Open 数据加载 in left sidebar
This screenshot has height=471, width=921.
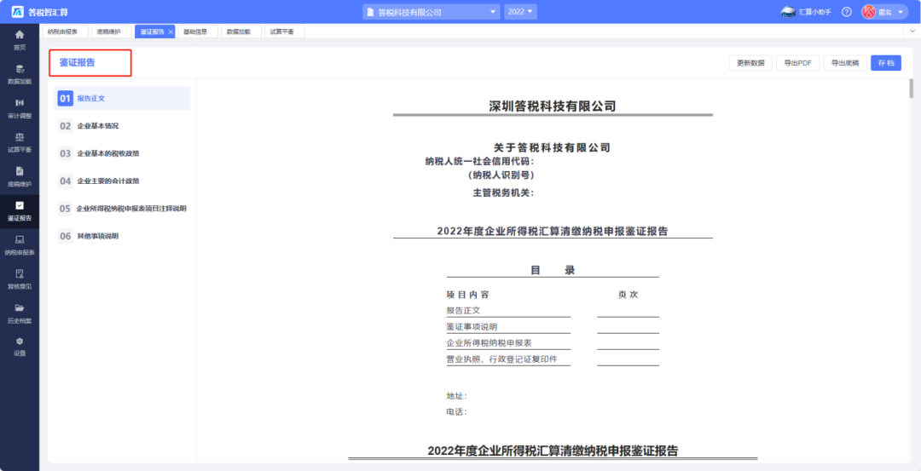coord(20,74)
